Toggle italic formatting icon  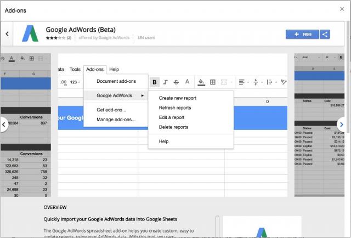166,82
